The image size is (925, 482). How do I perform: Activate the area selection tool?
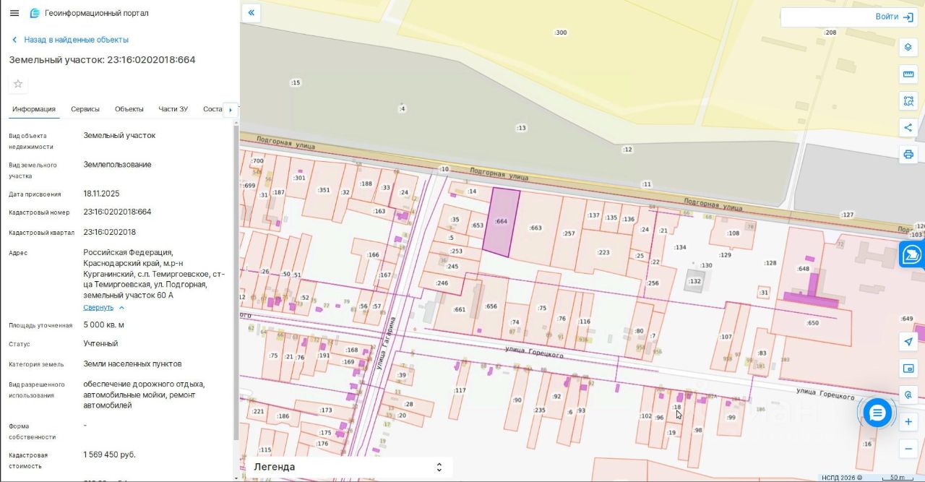tap(908, 100)
